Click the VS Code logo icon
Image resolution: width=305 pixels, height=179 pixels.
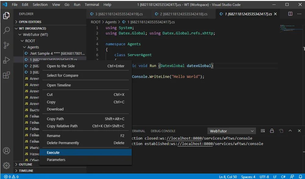[x=5, y=5]
